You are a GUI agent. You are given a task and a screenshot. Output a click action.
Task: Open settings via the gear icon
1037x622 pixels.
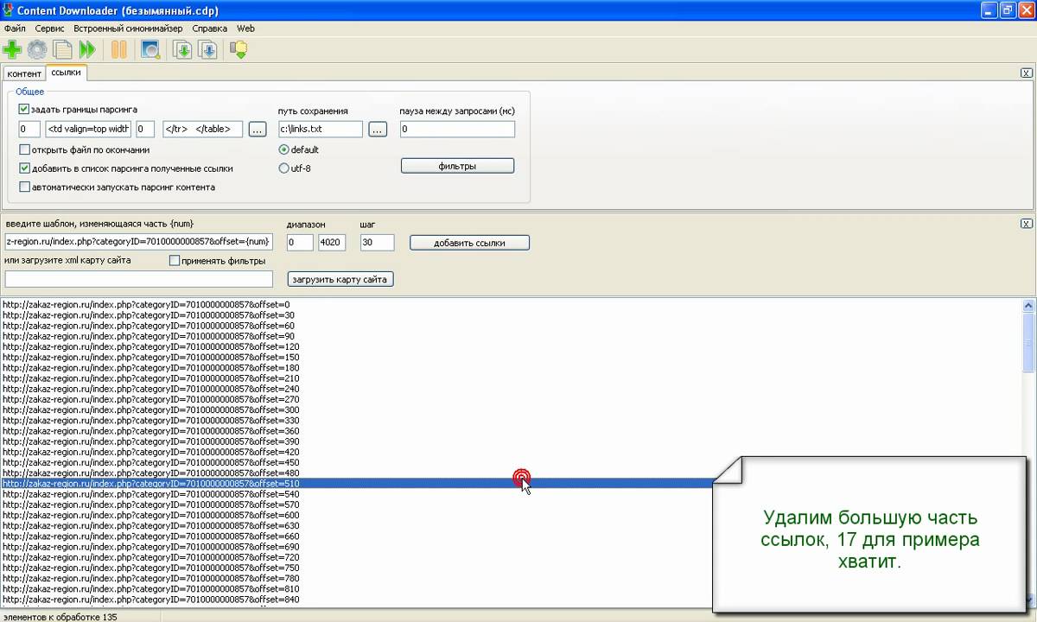(37, 50)
